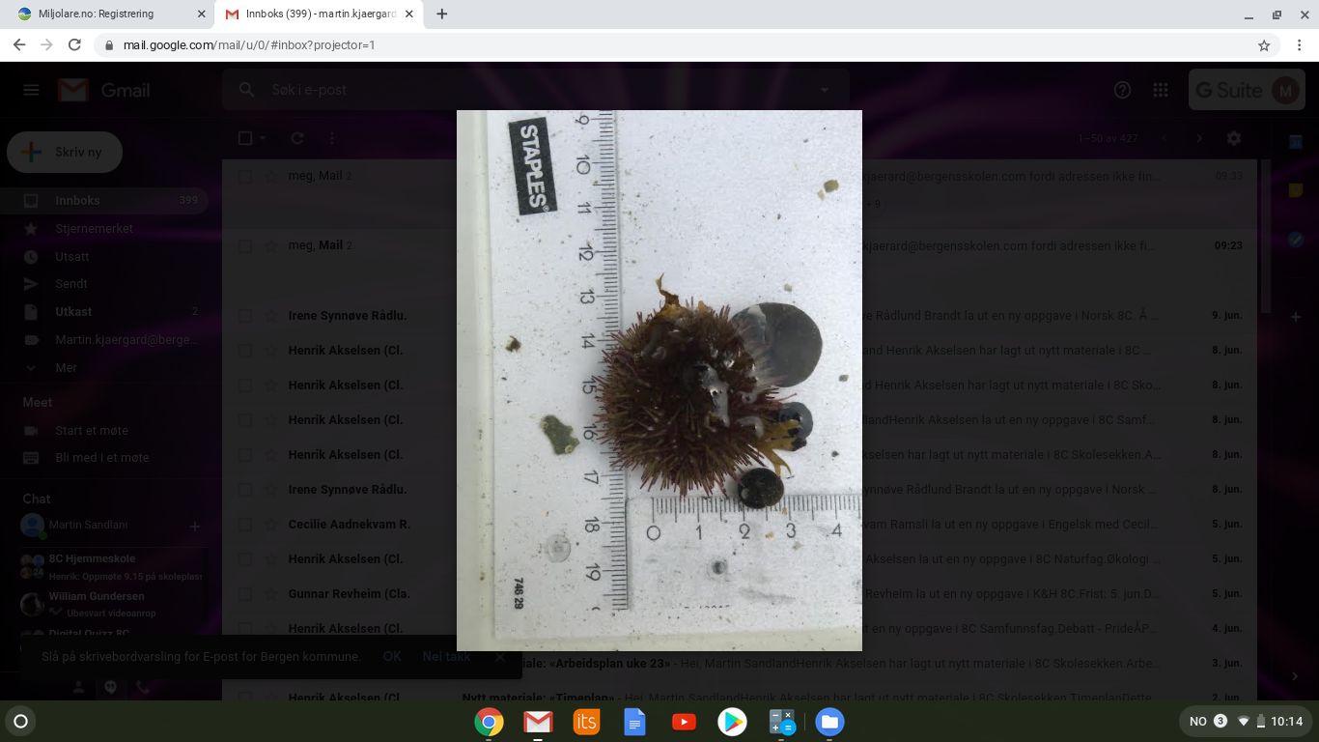Star the Cecilie Aadnekvam R. email
Viewport: 1319px width, 742px height.
(x=270, y=524)
